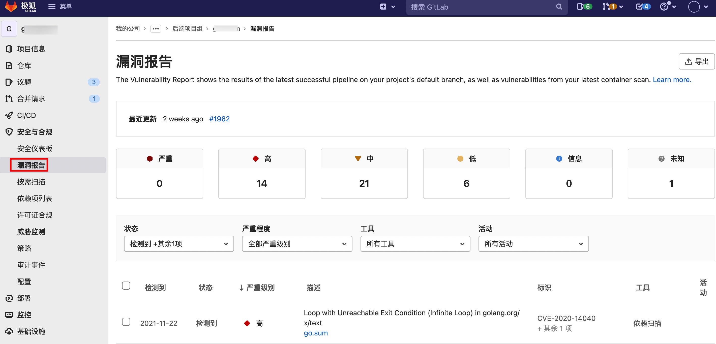Image resolution: width=716 pixels, height=344 pixels.
Task: Click the GitLab fox logo
Action: coord(11,6)
